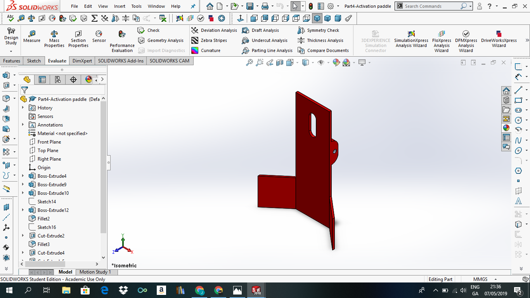Open the ConfigurationManager tab icon
The image size is (530, 298).
58,80
